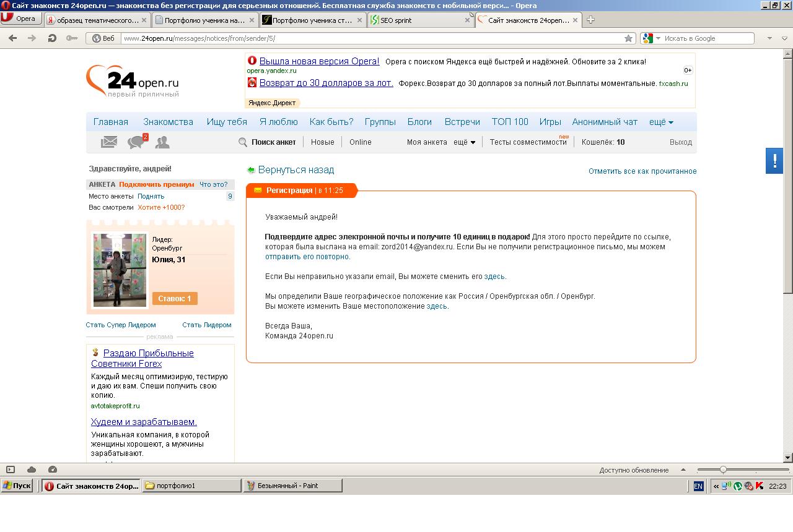Click the Веб site badge in address bar
793x532 pixels.
pos(104,38)
